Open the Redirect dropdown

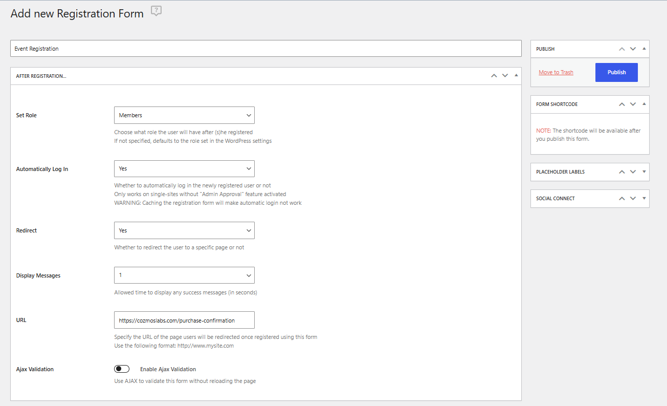[x=184, y=230]
